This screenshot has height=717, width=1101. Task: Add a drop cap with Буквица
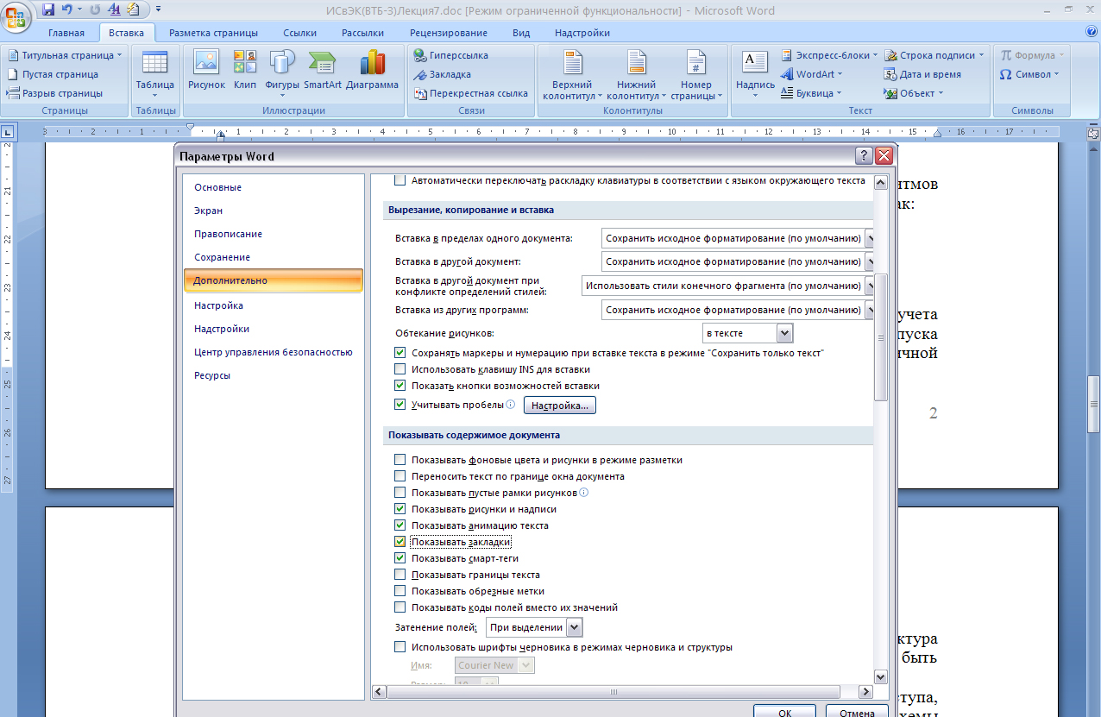pos(811,93)
